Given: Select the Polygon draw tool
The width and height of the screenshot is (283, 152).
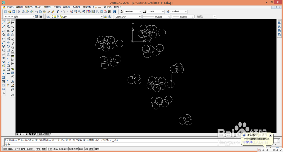Looking at the screenshot, I should point(3,34).
